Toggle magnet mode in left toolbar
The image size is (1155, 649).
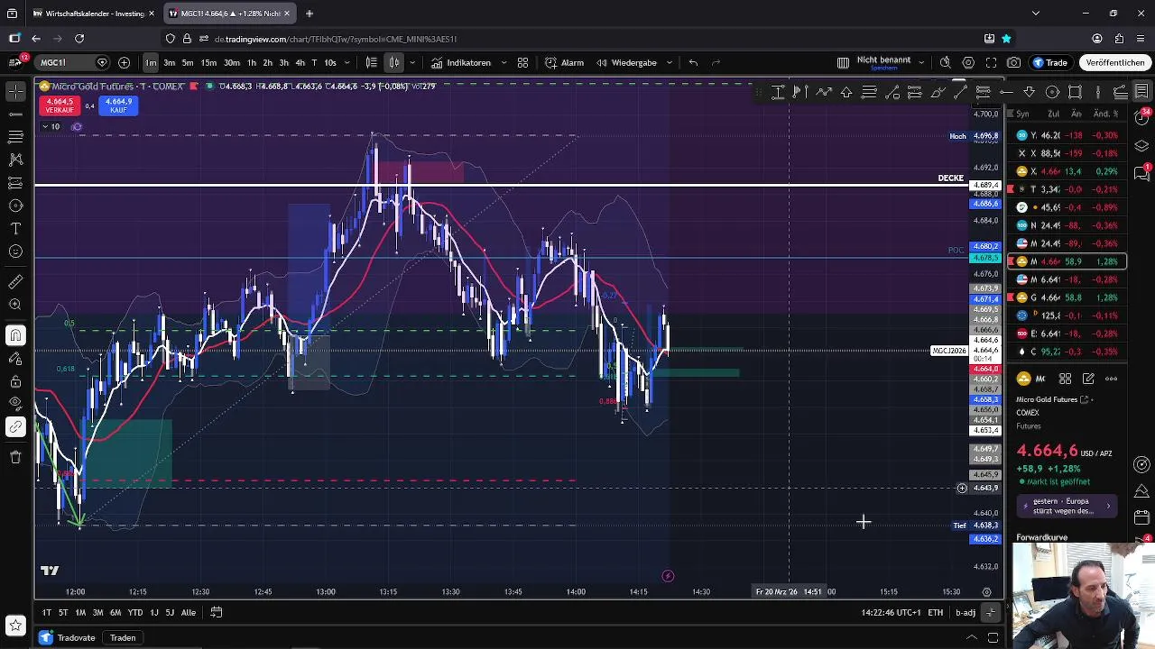pyautogui.click(x=15, y=335)
